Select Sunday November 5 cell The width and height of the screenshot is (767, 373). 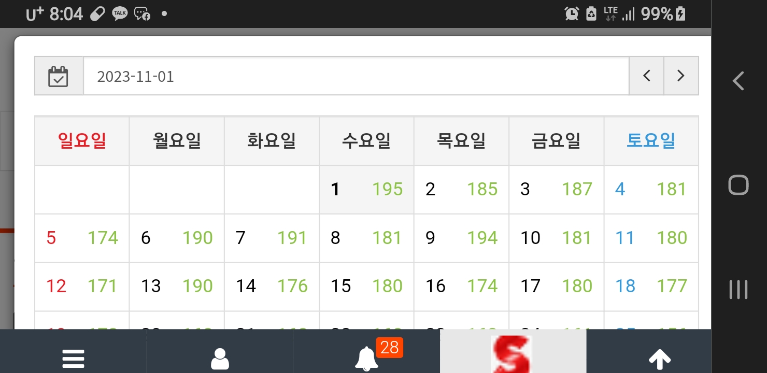click(82, 238)
